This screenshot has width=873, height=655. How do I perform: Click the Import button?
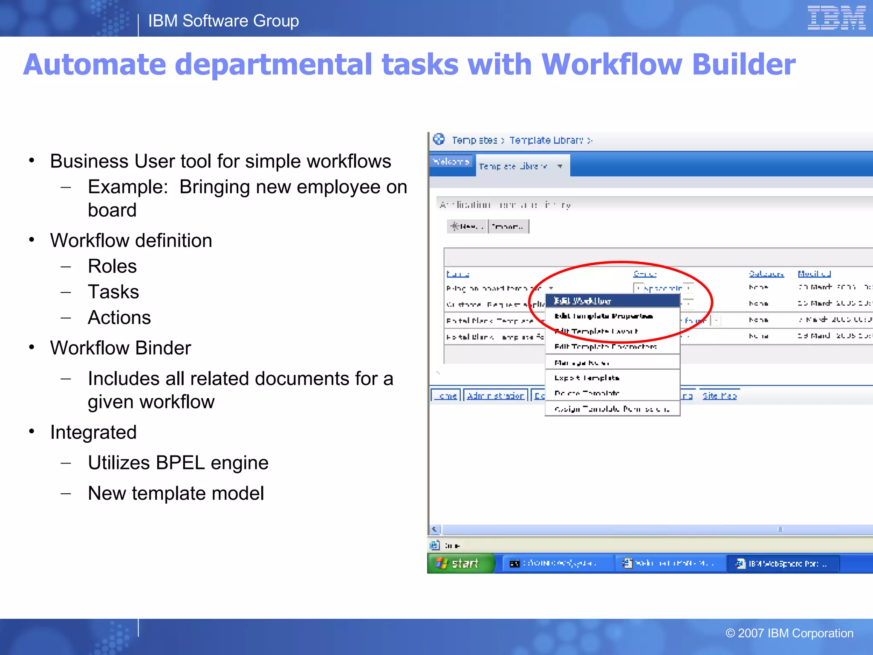coord(508,226)
